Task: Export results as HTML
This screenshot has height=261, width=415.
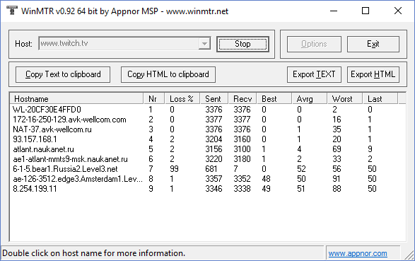Action: (373, 74)
